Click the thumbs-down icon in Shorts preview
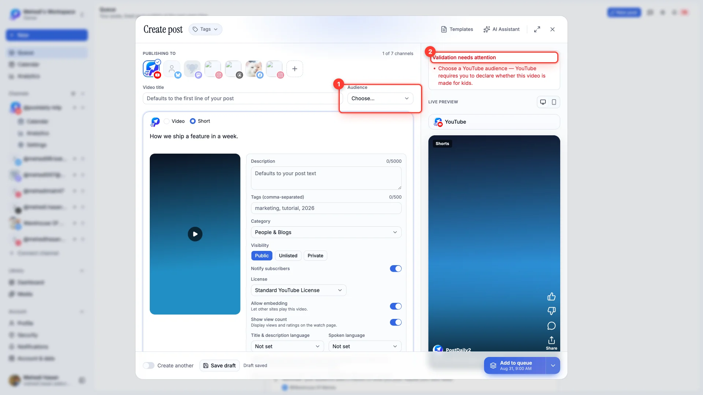Image resolution: width=703 pixels, height=395 pixels. pyautogui.click(x=551, y=311)
